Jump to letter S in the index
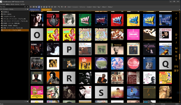181x105 pixels. pyautogui.click(x=176, y=60)
